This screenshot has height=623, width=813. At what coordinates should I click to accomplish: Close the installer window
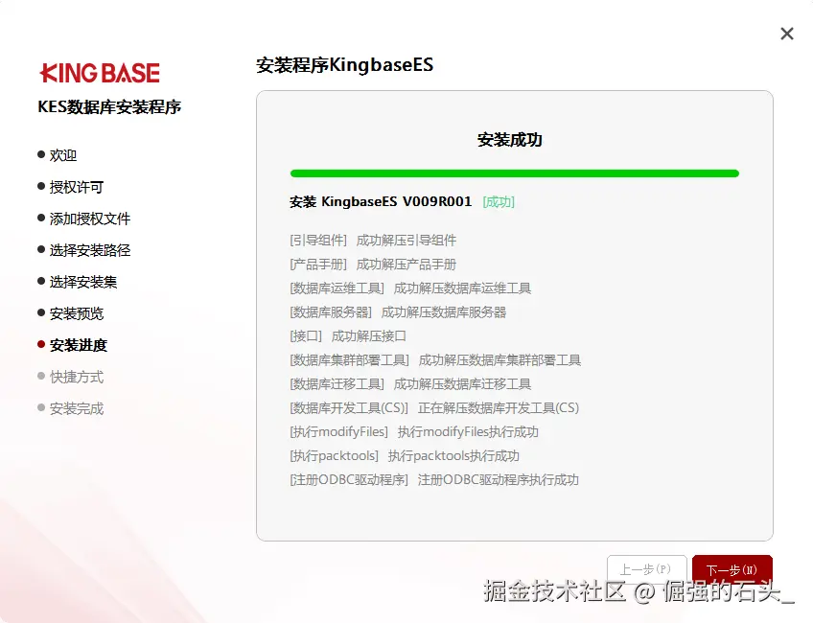787,33
